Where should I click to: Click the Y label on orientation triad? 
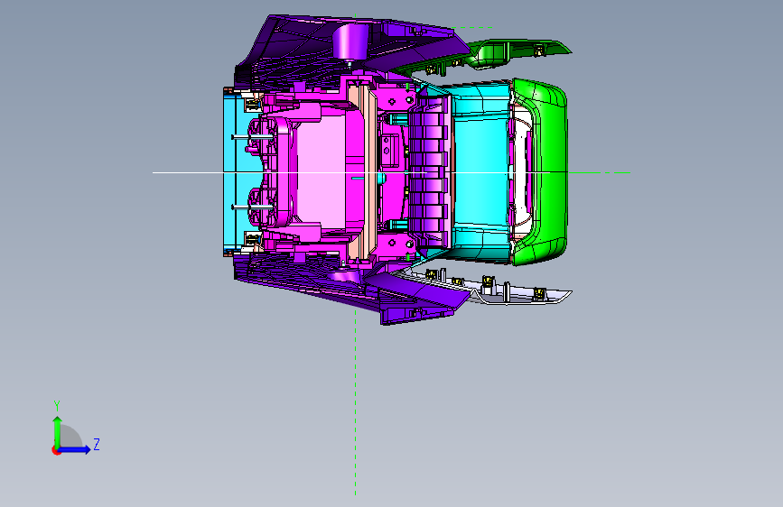57,406
